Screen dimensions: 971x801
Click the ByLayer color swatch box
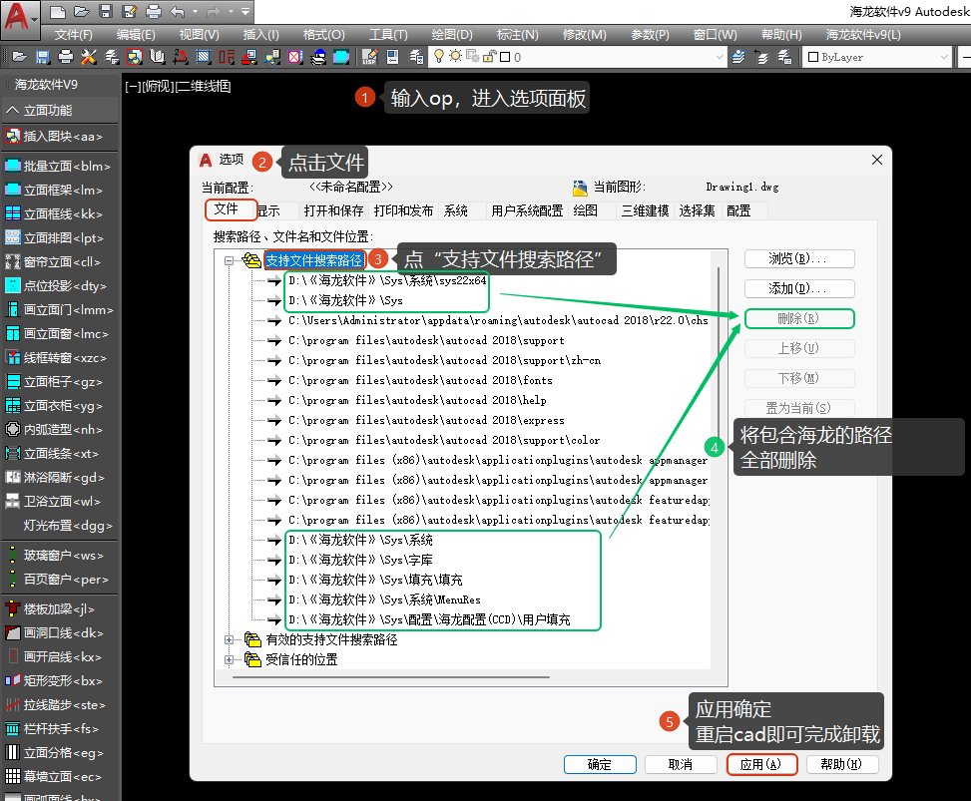(x=813, y=57)
